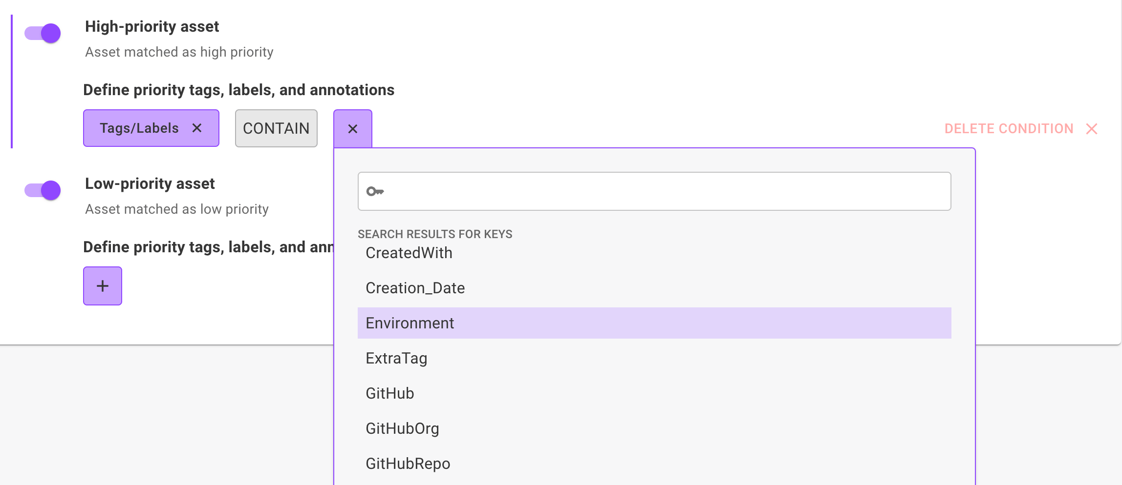The height and width of the screenshot is (485, 1122).
Task: Click the Low-priority asset heading
Action: [x=150, y=183]
